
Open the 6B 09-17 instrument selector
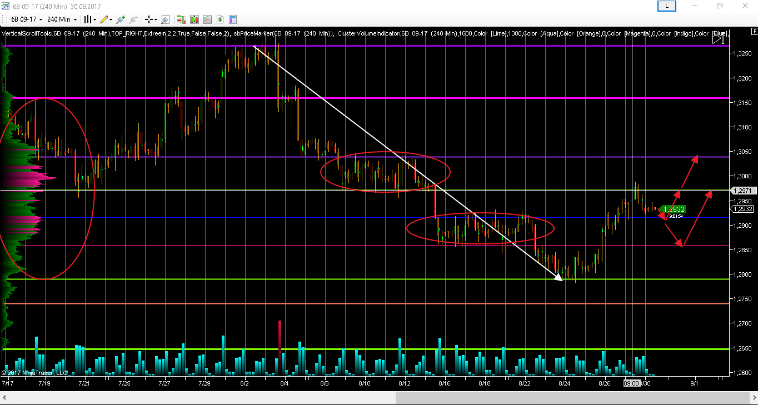(26, 19)
